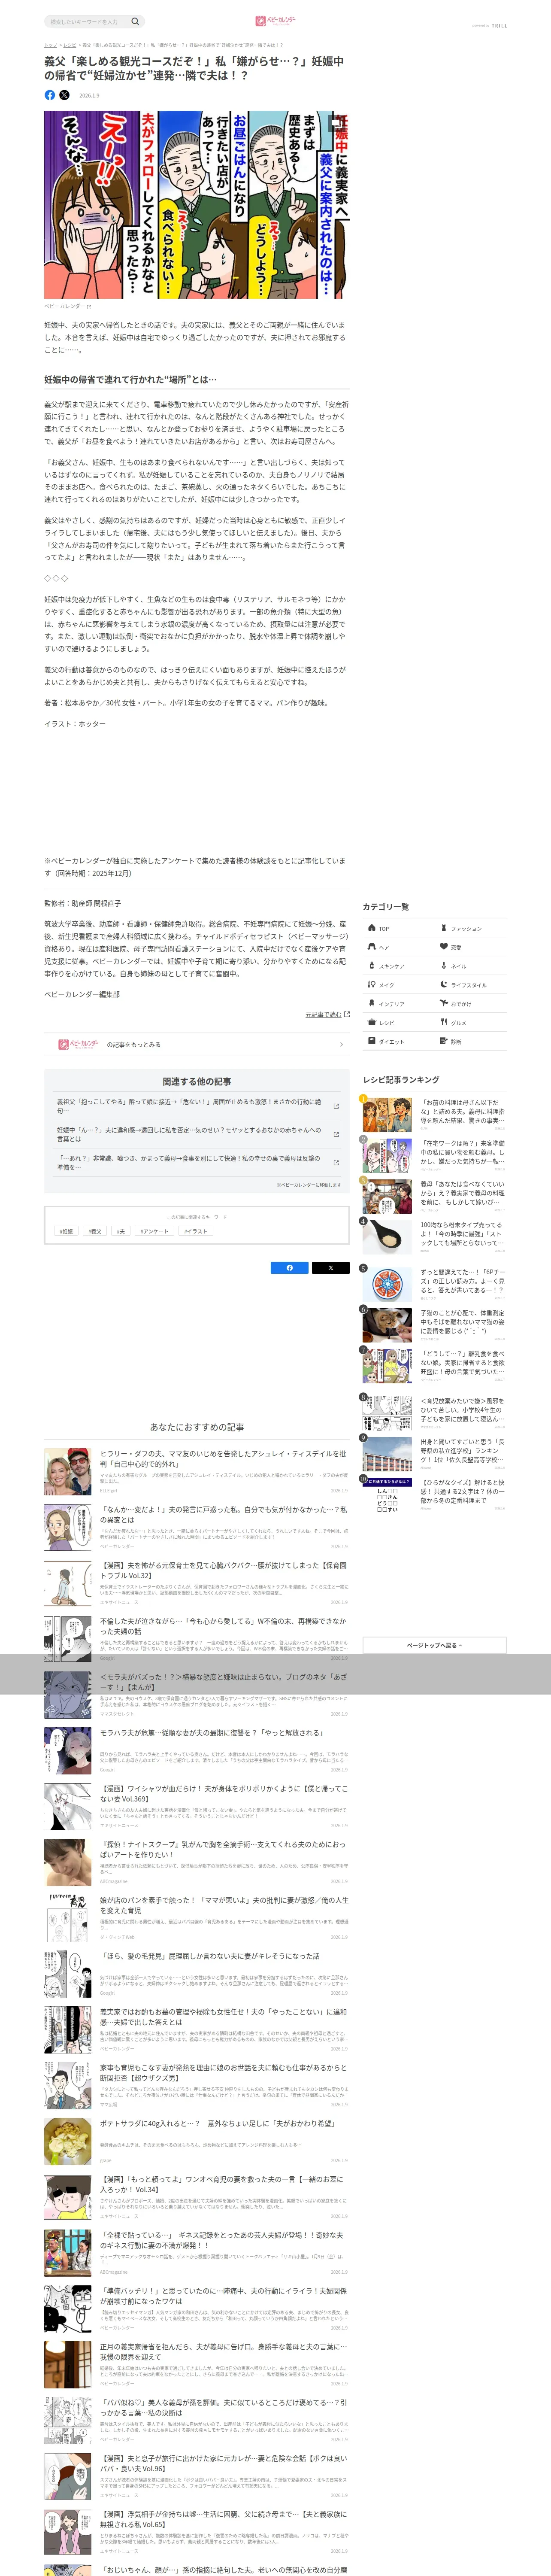The image size is (551, 2576).
Task: Open the main manga illustration image
Action: (197, 205)
